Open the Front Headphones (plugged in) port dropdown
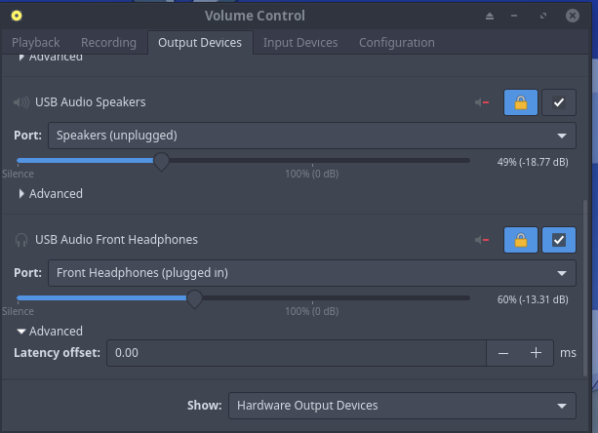Viewport: 598px width, 433px height. click(311, 273)
